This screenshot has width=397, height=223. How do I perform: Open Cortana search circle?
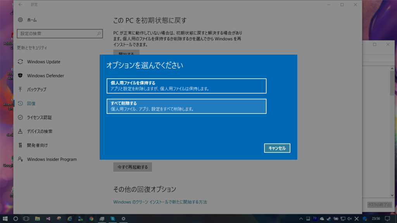(x=16, y=219)
